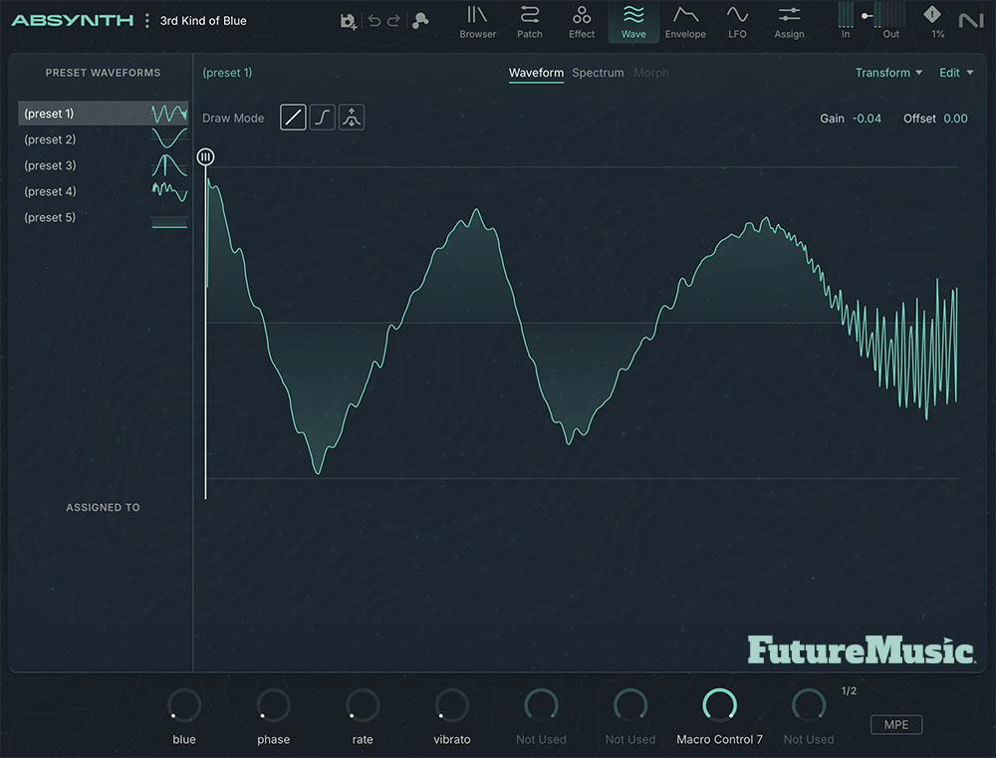Click the Offset value 0.00
Screen dimensions: 996x758
click(x=955, y=119)
